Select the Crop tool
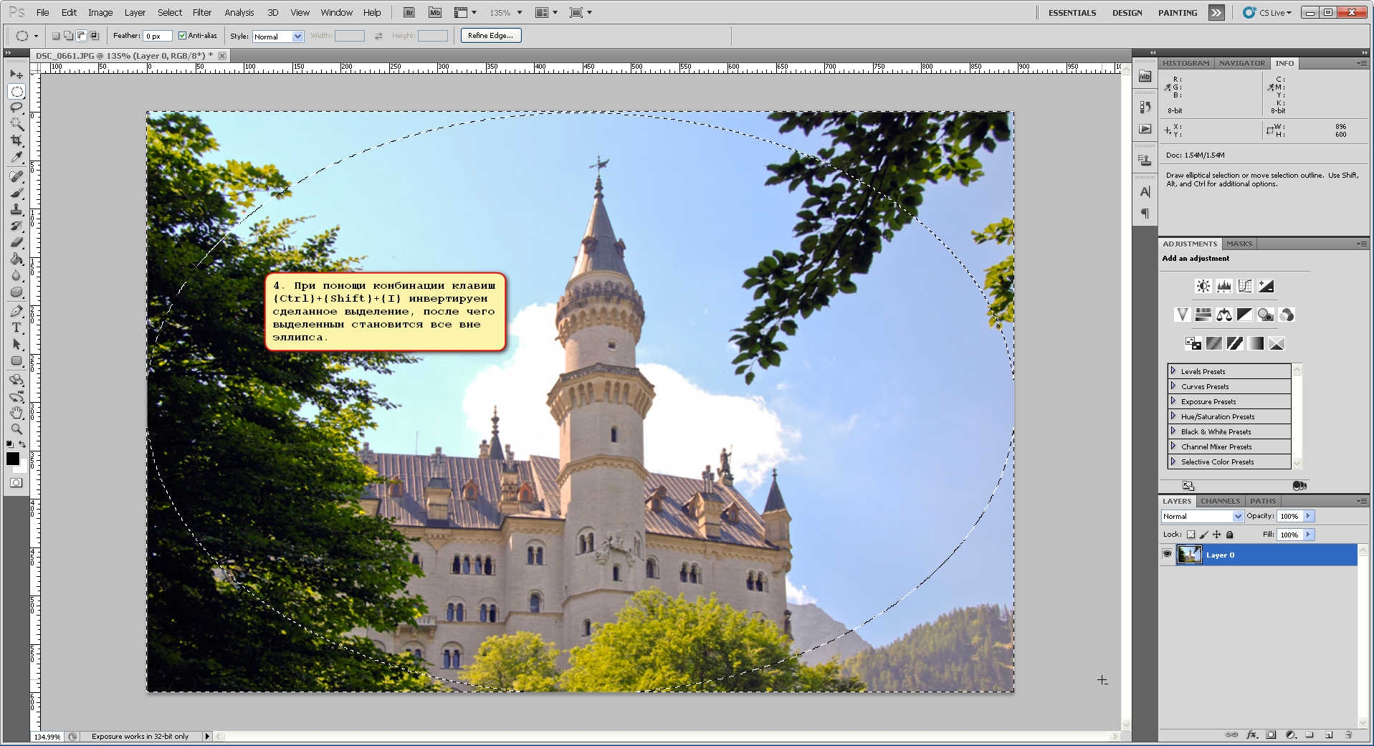1374x746 pixels. pyautogui.click(x=16, y=140)
